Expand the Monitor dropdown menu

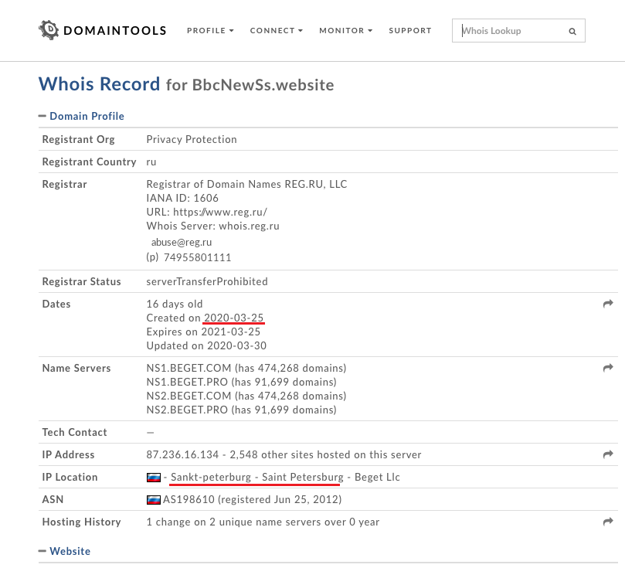pos(345,31)
